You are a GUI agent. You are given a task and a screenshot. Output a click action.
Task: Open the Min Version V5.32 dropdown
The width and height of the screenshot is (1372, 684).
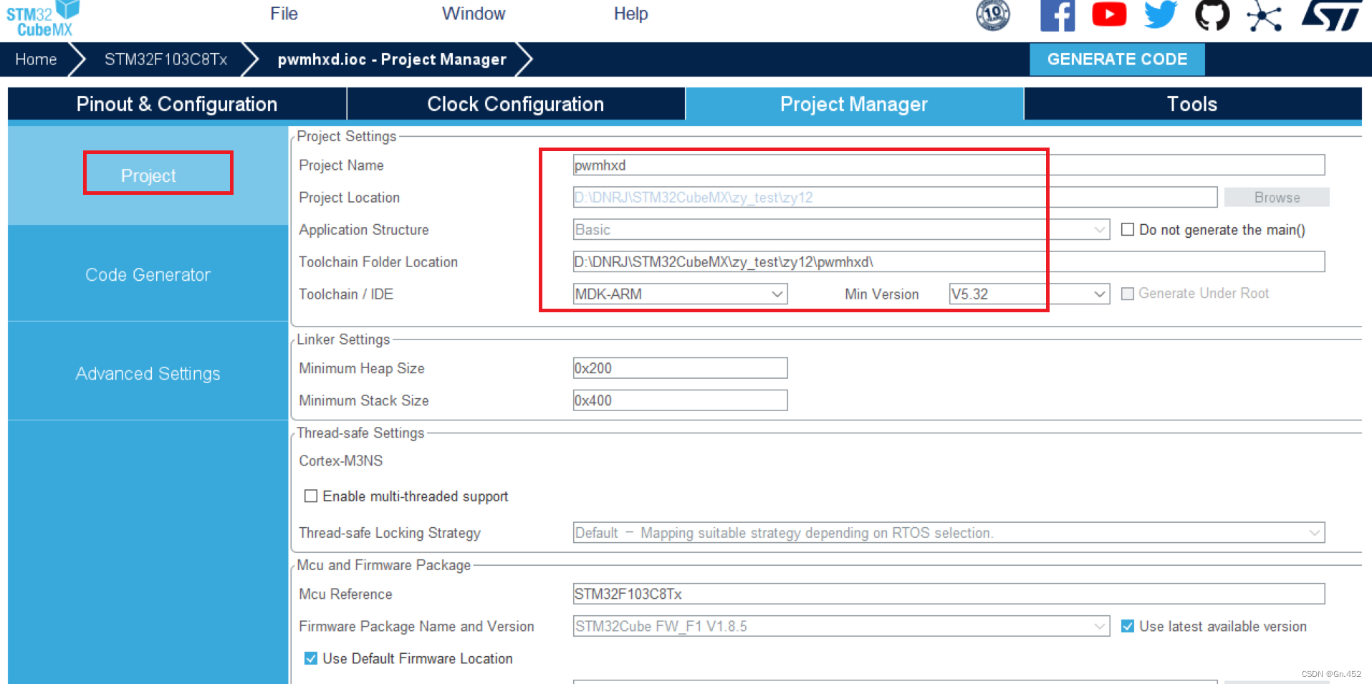pyautogui.click(x=1029, y=294)
